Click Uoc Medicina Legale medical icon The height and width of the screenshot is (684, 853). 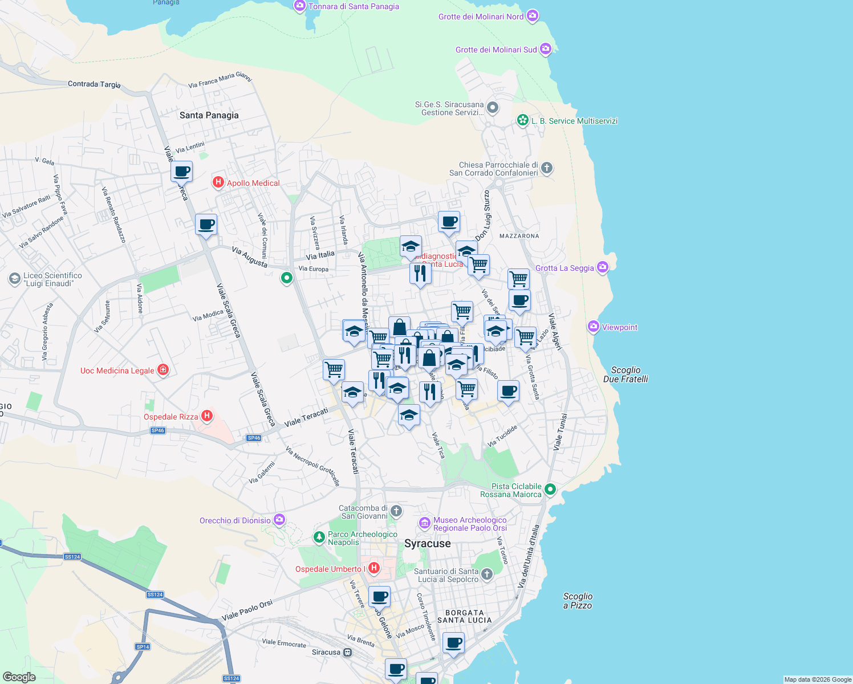tap(163, 370)
